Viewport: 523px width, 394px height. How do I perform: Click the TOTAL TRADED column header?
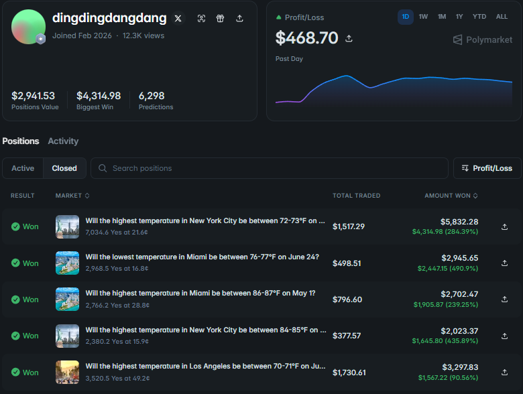coord(356,196)
